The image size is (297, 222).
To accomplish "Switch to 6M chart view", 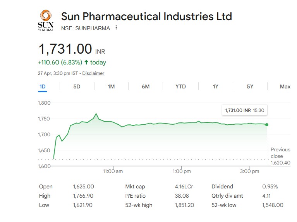I will [146, 86].
